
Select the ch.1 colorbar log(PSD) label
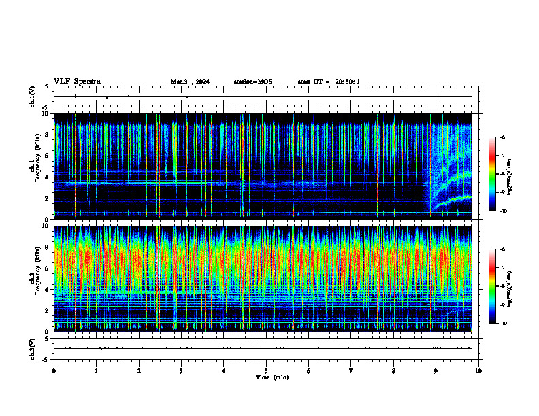(x=509, y=177)
